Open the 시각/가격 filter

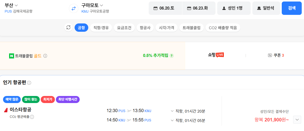pos(166,28)
